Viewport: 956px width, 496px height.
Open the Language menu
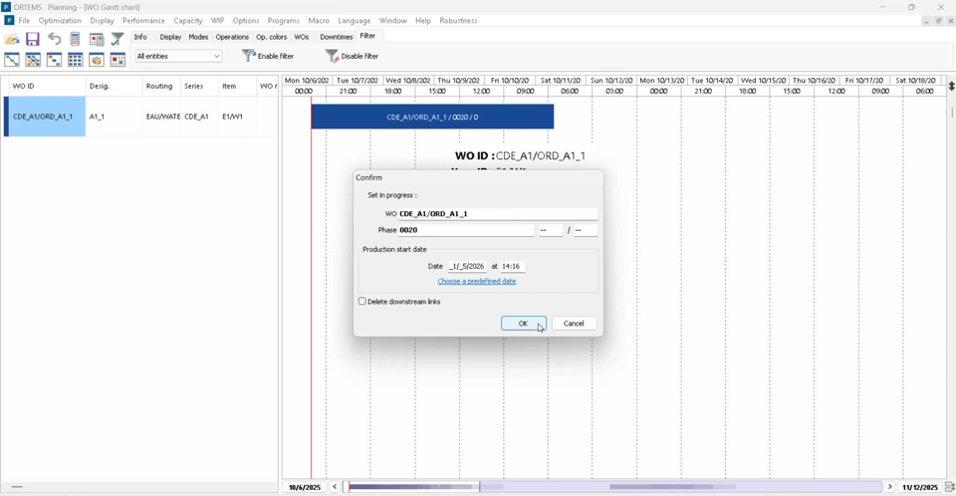[x=355, y=21]
